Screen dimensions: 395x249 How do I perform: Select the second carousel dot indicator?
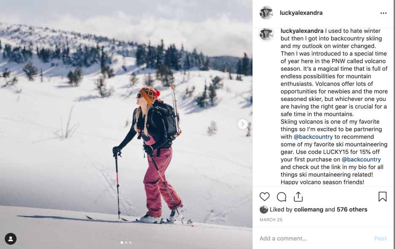click(126, 242)
